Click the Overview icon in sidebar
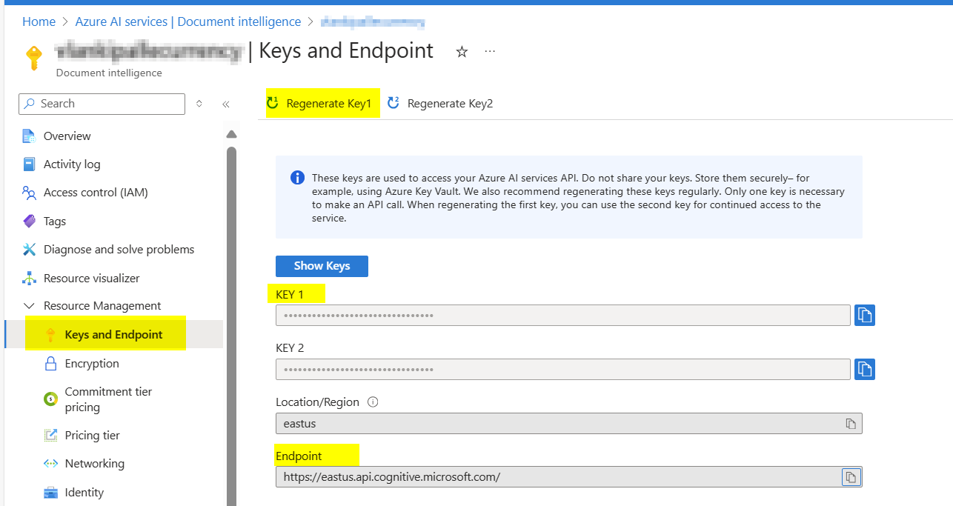Viewport: 953px width, 506px height. click(29, 136)
